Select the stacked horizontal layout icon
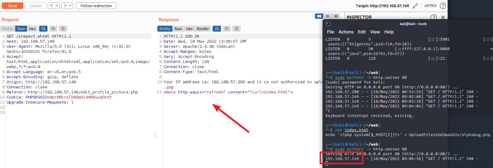Image resolution: width=493 pixels, height=168 pixels. pos(328,16)
